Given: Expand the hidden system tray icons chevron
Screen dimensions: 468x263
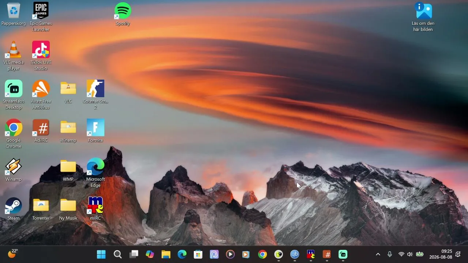Looking at the screenshot, I should pyautogui.click(x=378, y=254).
